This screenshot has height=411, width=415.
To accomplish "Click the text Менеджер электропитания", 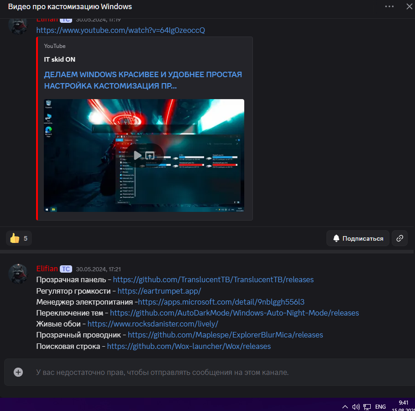I will (84, 302).
